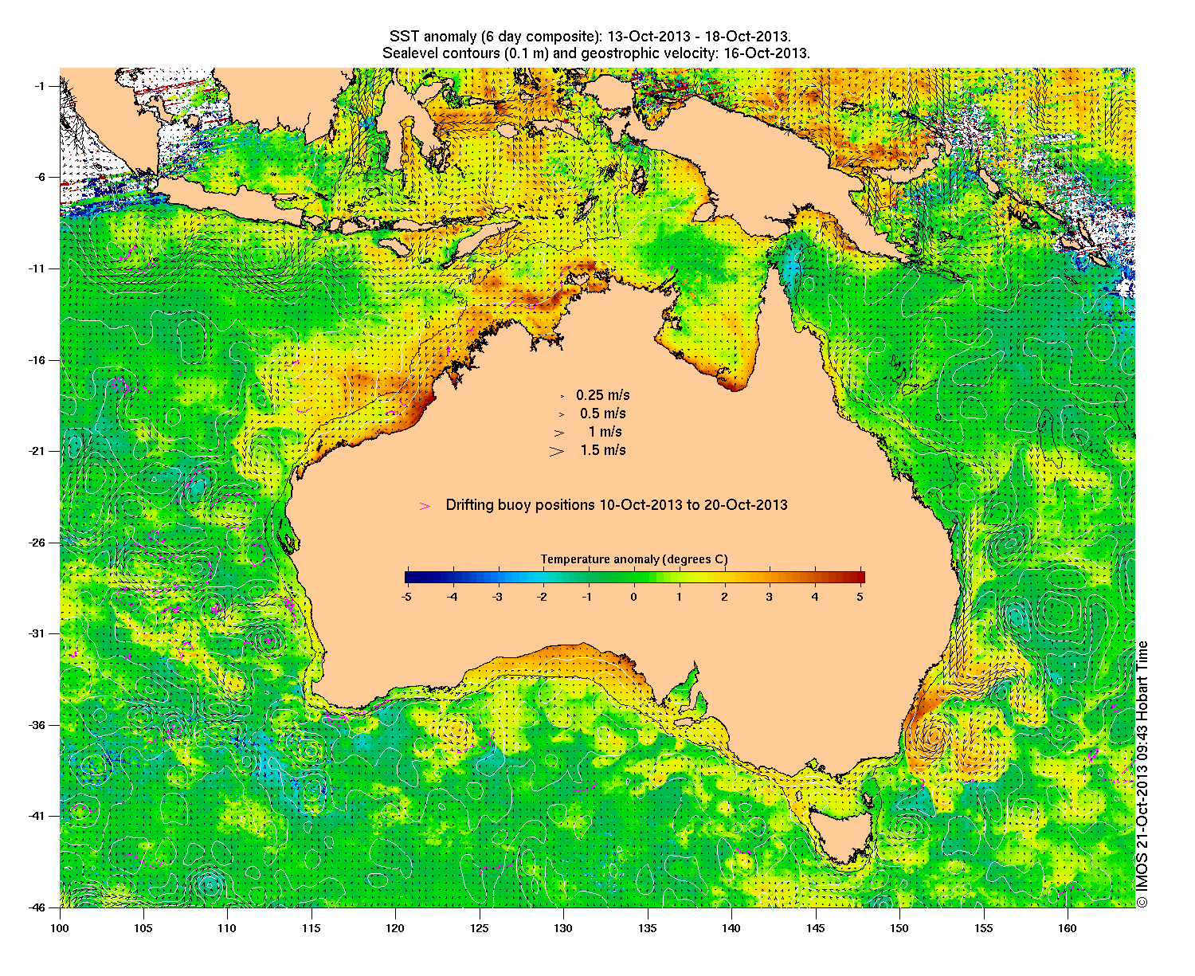Click the longitude axis label 135

648,928
